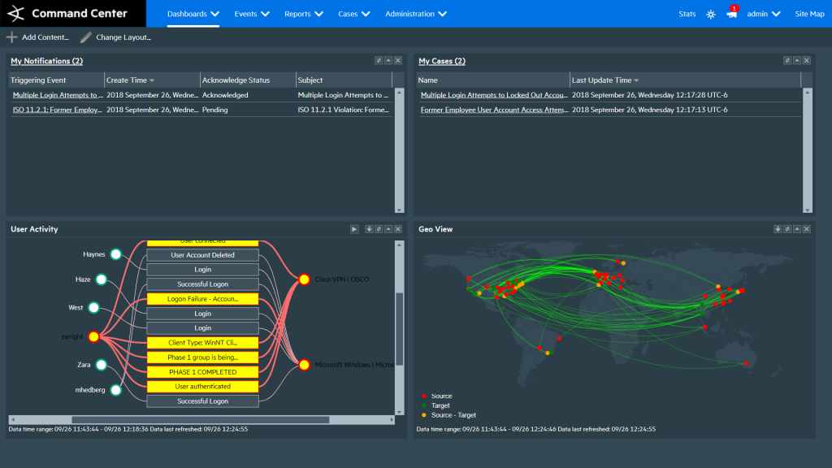The height and width of the screenshot is (468, 832).
Task: Click the notifications megaphone icon with badge
Action: [732, 14]
